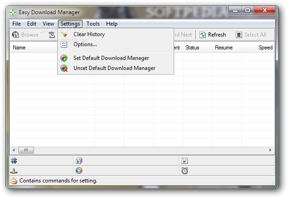Click the hash icon in info panel
The image size is (288, 198).
tap(14, 161)
